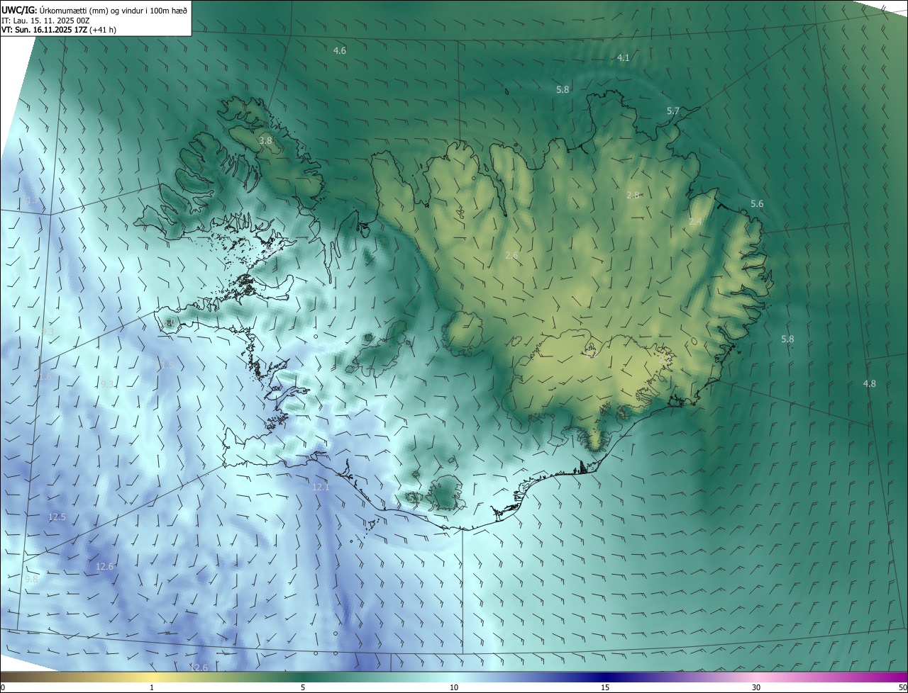Click the 5.1 value beside the southern glacier
Image resolution: width=908 pixels, height=693 pixels.
pyautogui.click(x=415, y=498)
